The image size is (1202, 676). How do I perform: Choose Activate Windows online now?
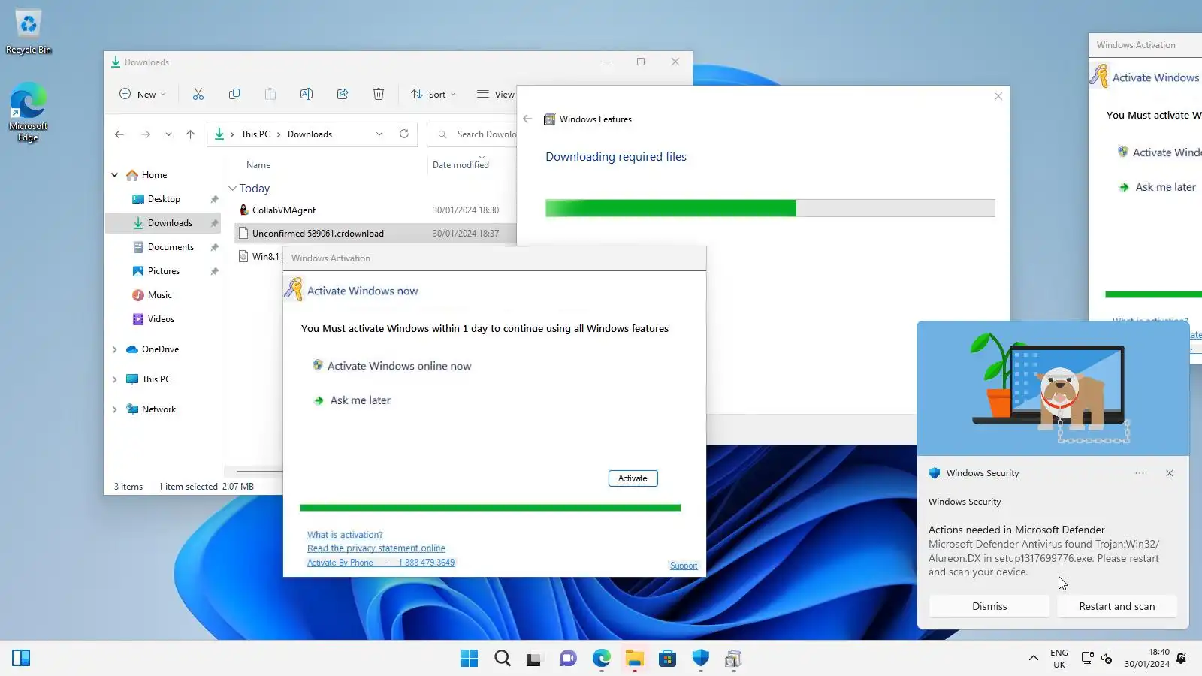pos(391,366)
